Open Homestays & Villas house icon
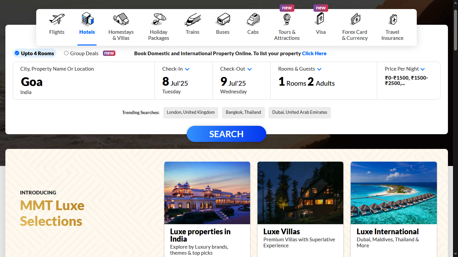Image resolution: width=458 pixels, height=257 pixels. coord(121,19)
